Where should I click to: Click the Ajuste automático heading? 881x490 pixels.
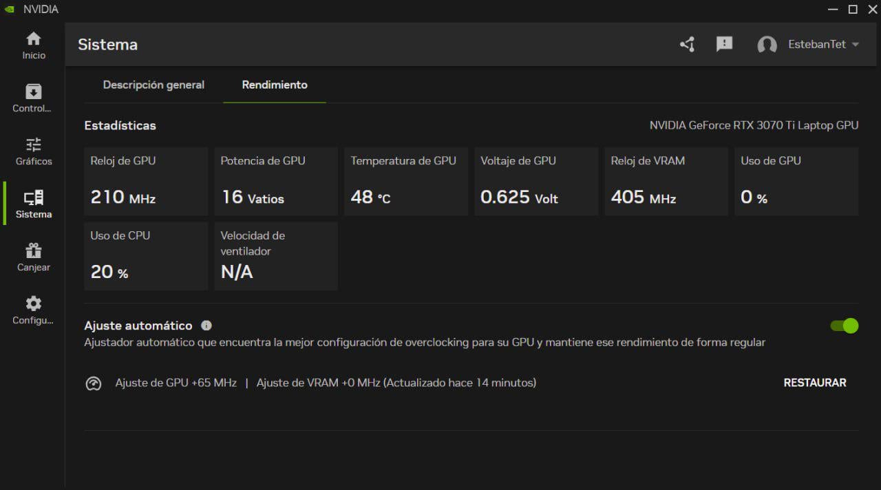(138, 326)
